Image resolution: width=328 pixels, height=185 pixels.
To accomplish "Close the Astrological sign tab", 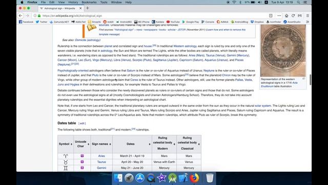I will click(x=80, y=8).
